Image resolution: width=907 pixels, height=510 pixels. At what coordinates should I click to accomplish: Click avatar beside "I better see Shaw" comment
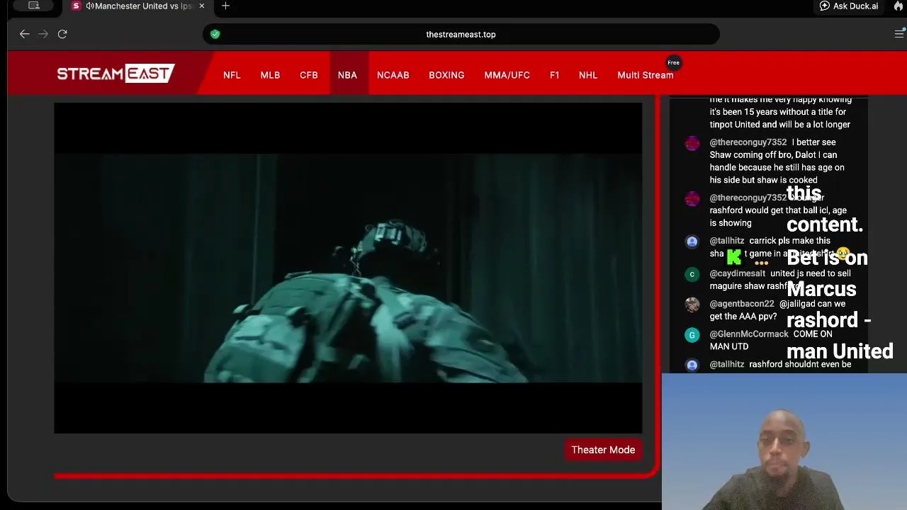point(692,144)
